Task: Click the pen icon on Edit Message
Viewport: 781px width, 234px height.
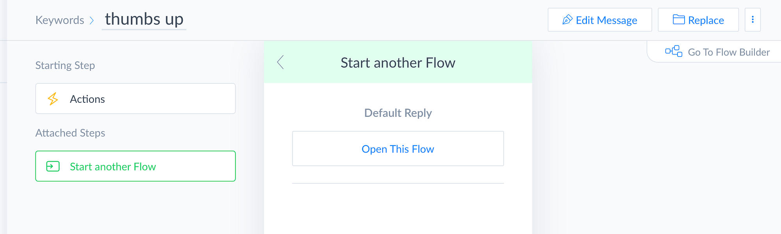Action: 567,20
